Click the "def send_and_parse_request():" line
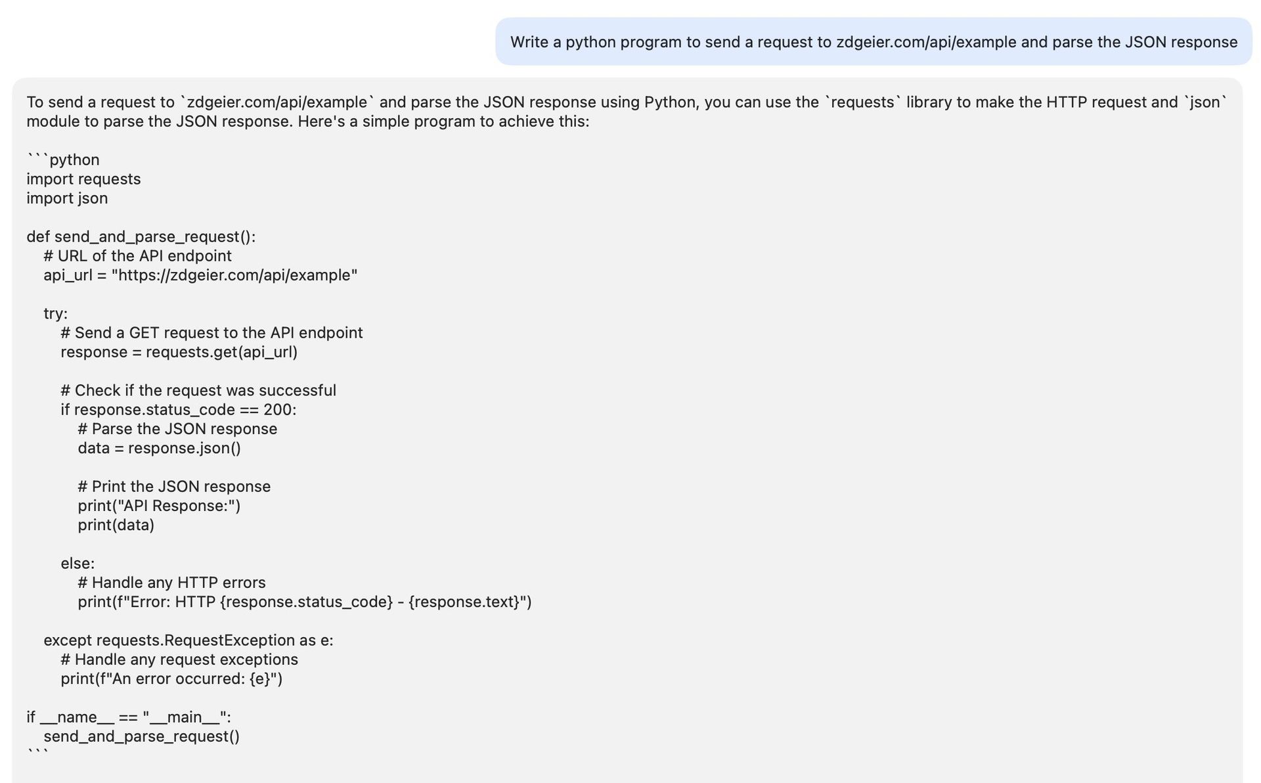 (x=141, y=236)
